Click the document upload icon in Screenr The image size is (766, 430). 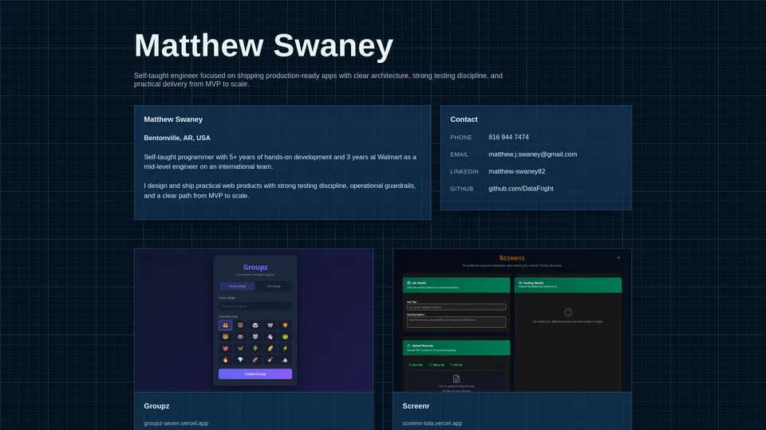click(456, 379)
